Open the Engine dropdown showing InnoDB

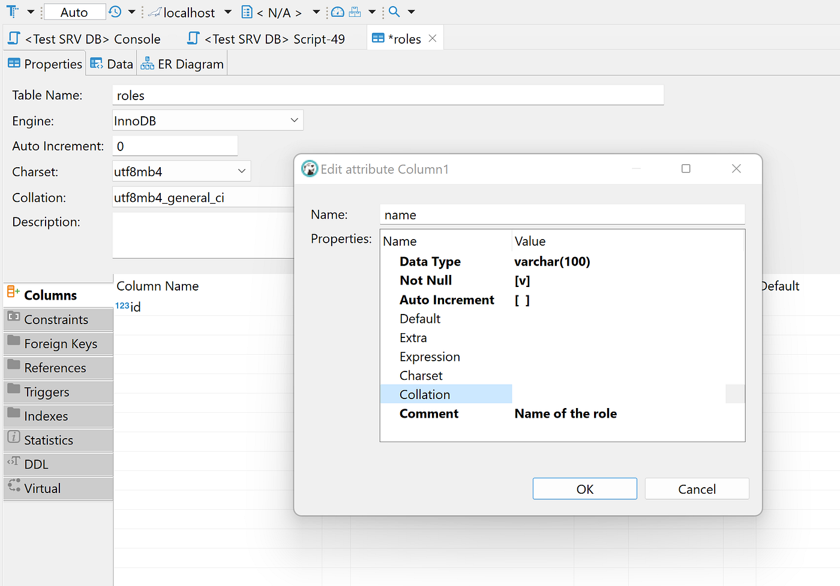(294, 120)
